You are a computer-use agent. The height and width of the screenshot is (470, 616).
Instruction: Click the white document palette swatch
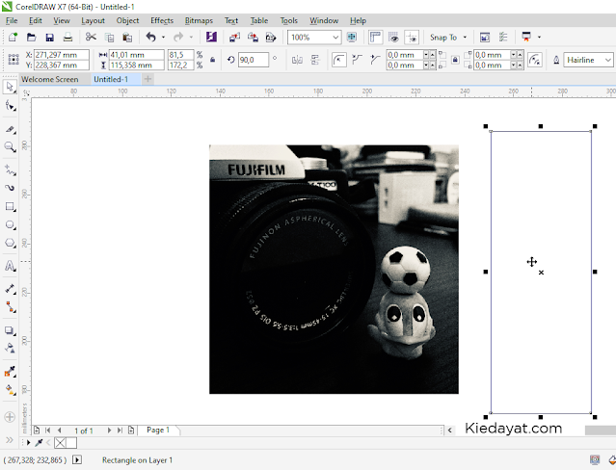71,443
